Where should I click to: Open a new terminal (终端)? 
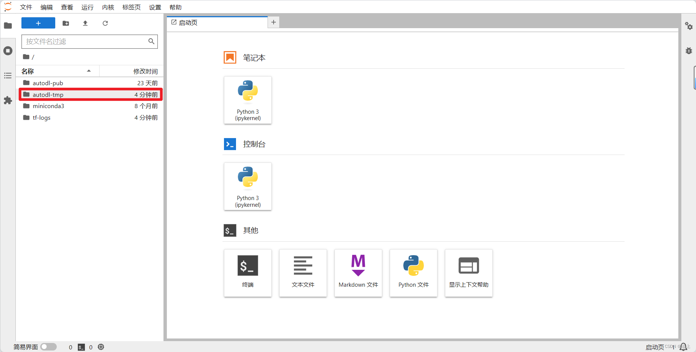click(248, 273)
